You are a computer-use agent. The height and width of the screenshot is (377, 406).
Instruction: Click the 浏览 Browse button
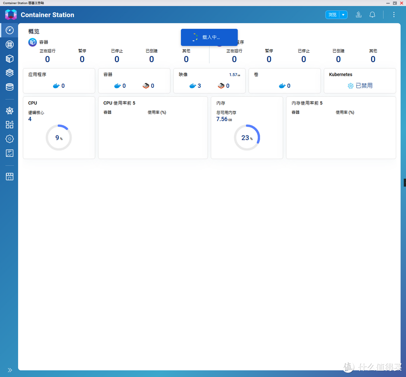click(x=332, y=15)
